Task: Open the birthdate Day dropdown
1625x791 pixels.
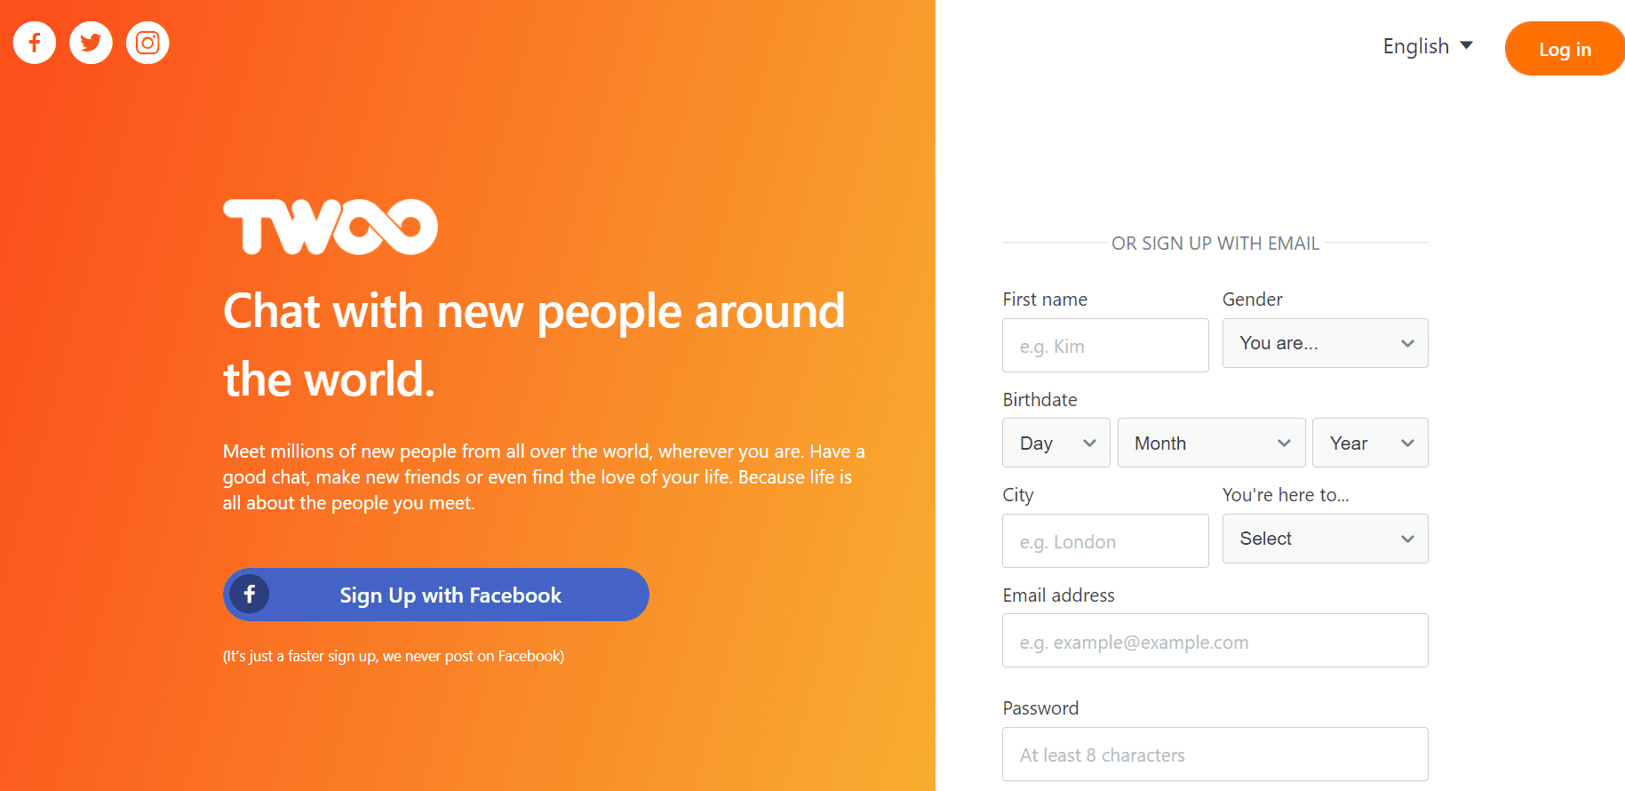Action: point(1055,443)
